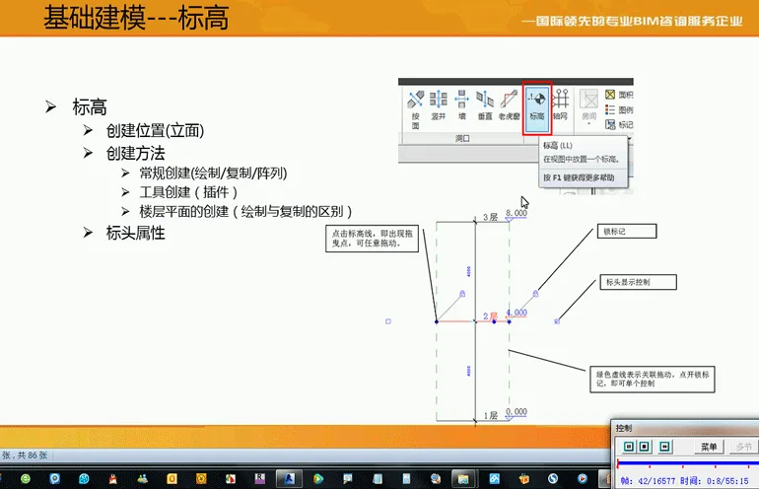Click the '标头显示控制' callout box
759x489 pixels.
[638, 282]
